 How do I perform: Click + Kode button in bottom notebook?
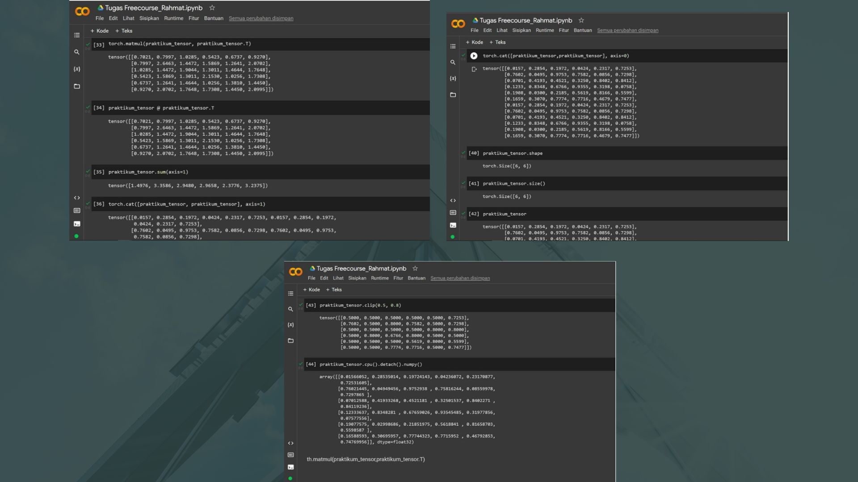pos(311,290)
